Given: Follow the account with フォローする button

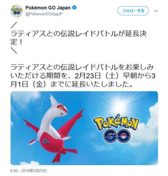Looking at the screenshot, I should (x=133, y=11).
